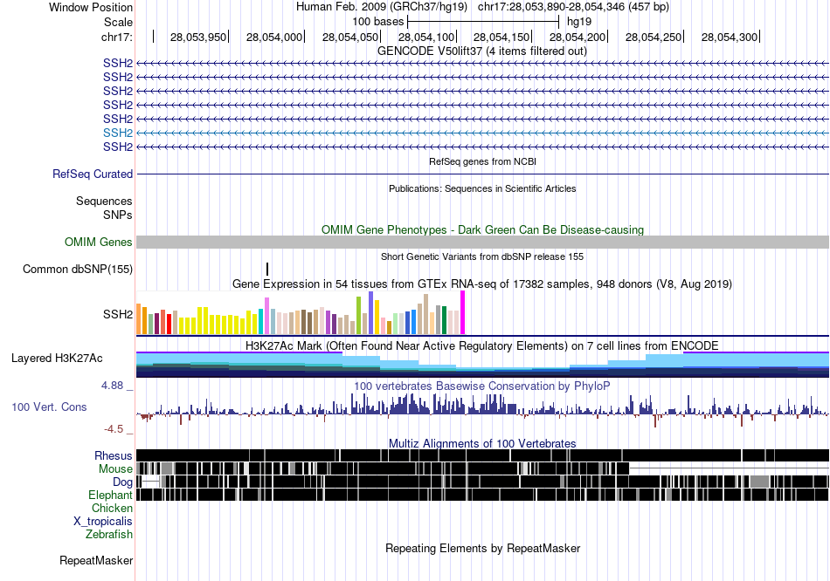Click the Zebrafish alignment row label

109,535
